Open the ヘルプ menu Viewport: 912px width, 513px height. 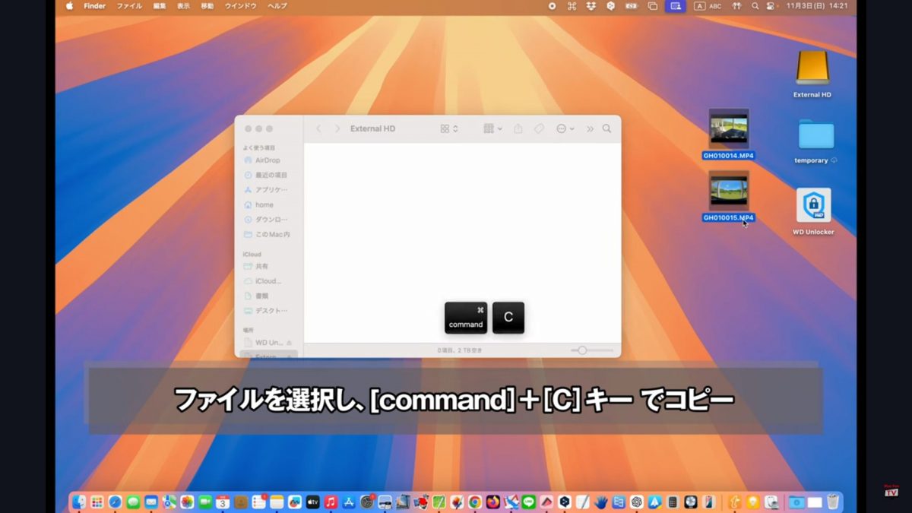pos(277,6)
